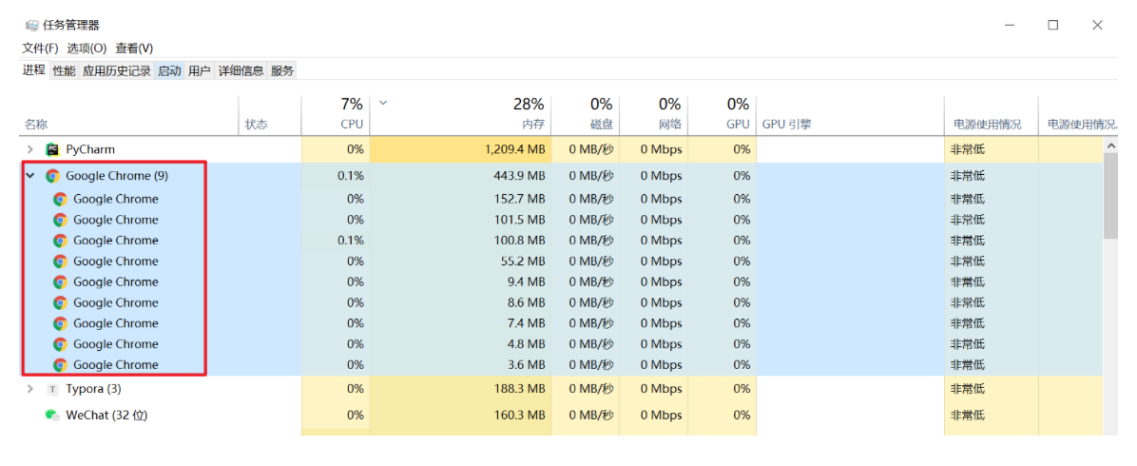Expand the PyCharm process group
The width and height of the screenshot is (1137, 466).
point(30,148)
